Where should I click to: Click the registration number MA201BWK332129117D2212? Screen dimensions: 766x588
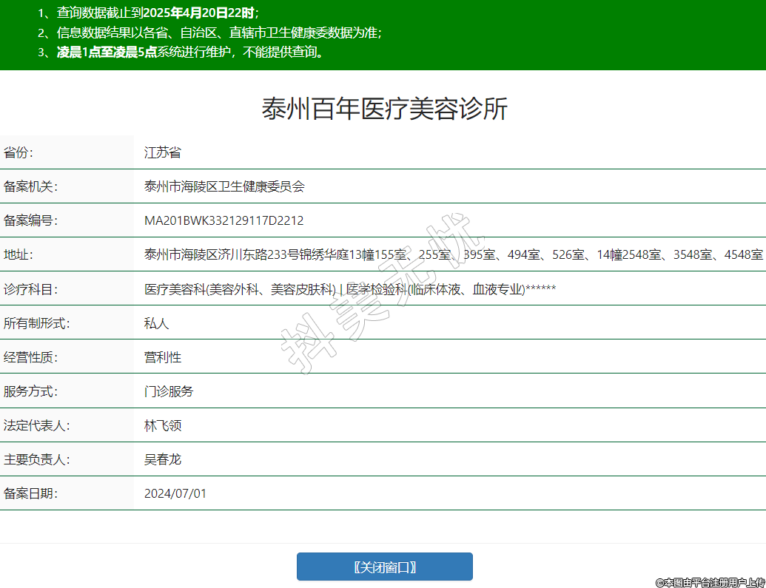tap(224, 220)
